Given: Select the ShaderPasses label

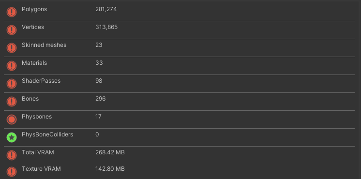Looking at the screenshot, I should point(41,81).
